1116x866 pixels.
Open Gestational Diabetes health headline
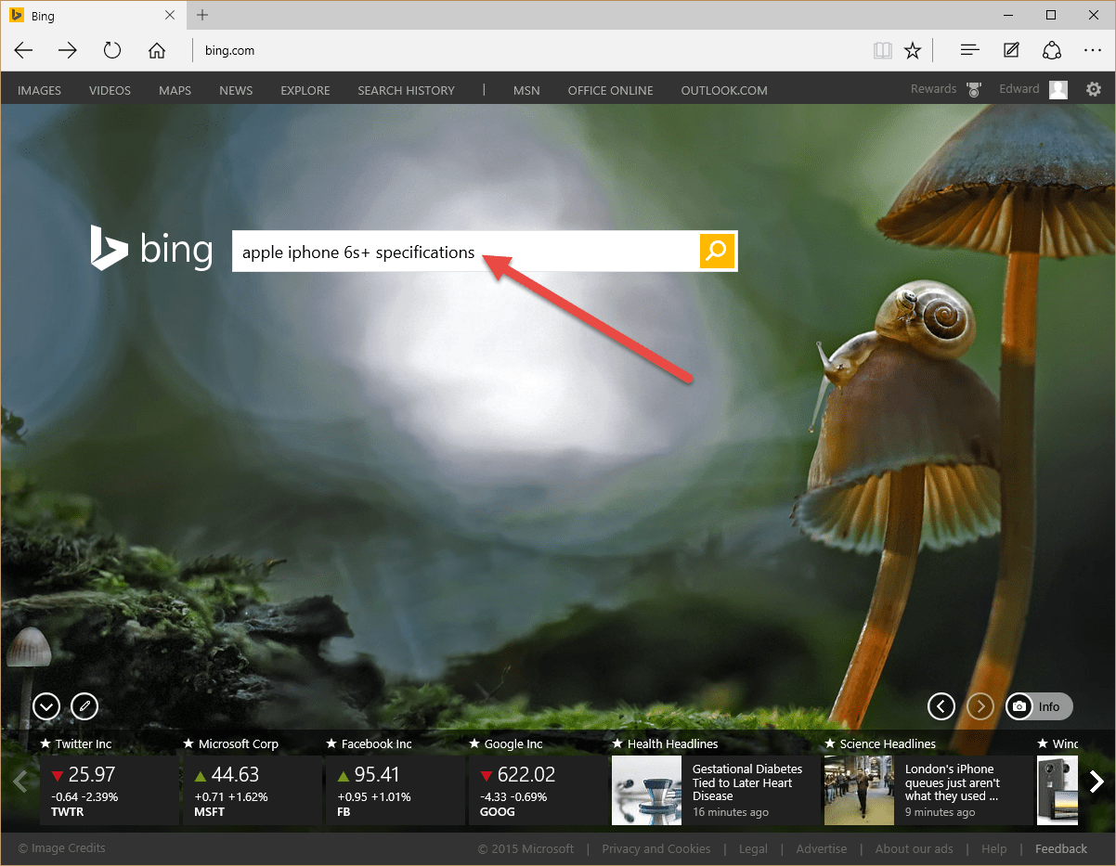pos(747,782)
